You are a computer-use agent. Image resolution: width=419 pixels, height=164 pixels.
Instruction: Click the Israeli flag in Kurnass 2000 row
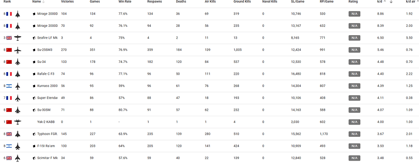click(9, 86)
